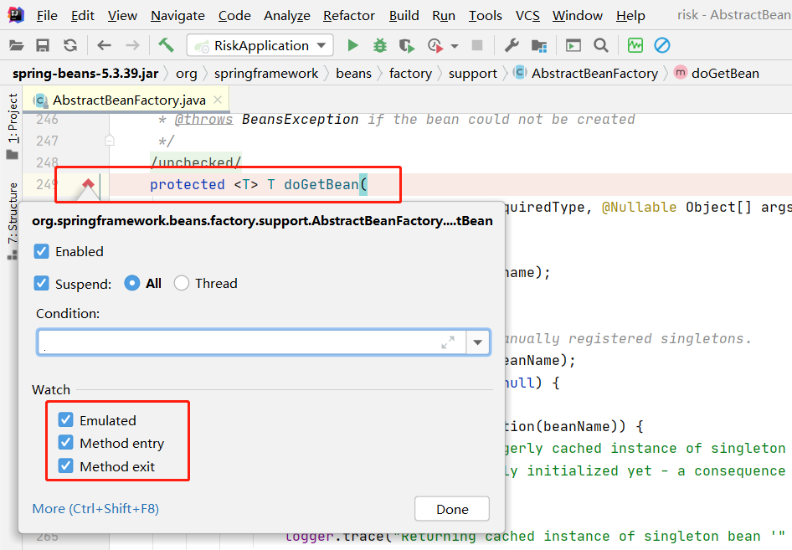Image resolution: width=792 pixels, height=550 pixels.
Task: Click org breadcrumb segment
Action: (x=187, y=74)
